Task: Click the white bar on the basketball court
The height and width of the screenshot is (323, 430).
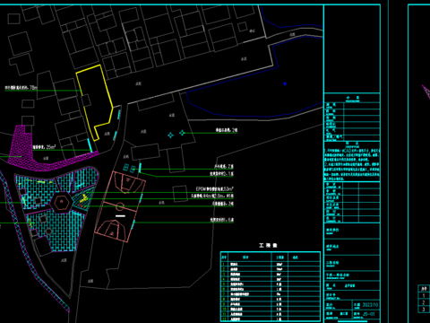Action: pyautogui.click(x=120, y=215)
